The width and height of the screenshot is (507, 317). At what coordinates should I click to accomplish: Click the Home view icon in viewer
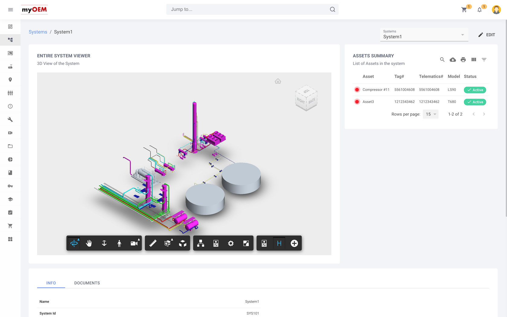(x=278, y=81)
